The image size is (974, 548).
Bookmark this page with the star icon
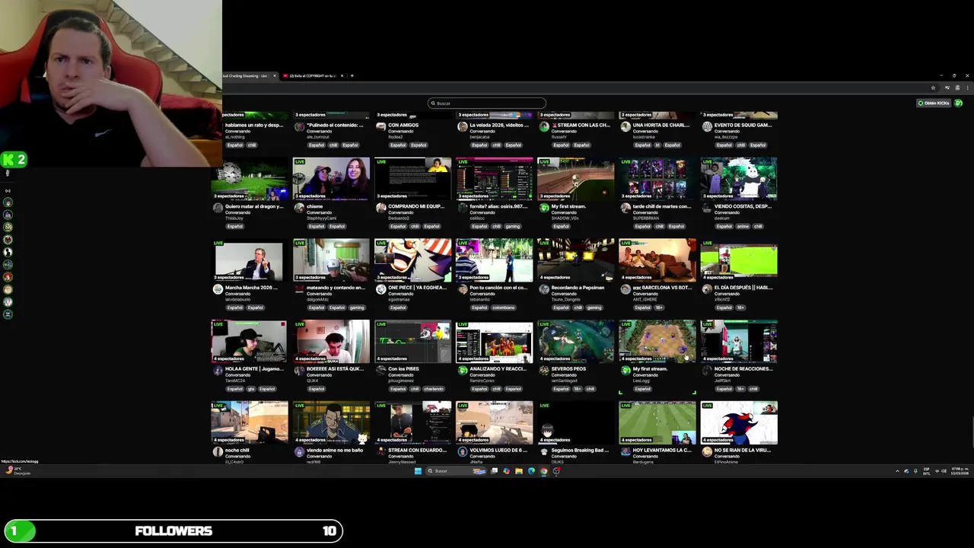click(x=933, y=88)
